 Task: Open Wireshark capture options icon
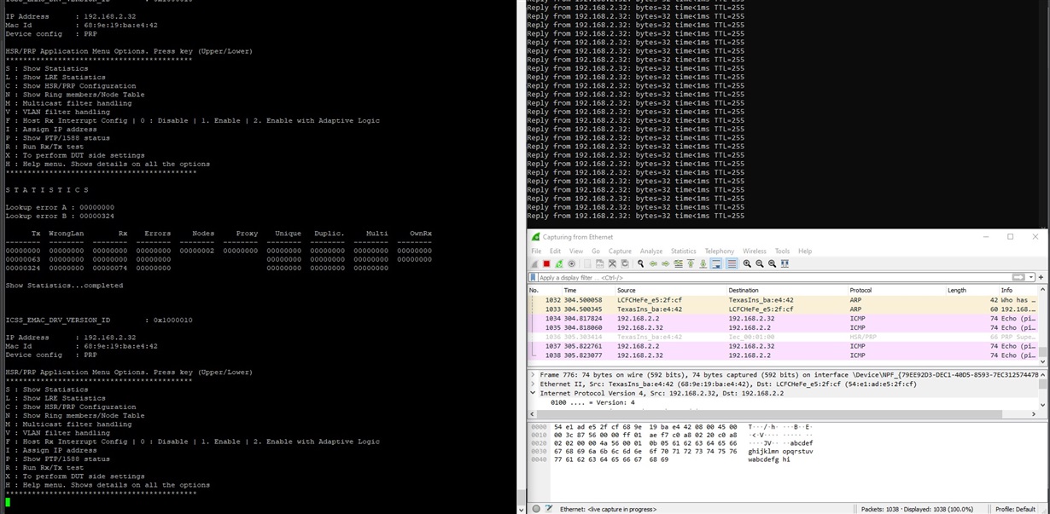point(571,264)
